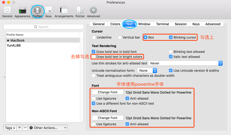
Task: Toggle Use ligatures under Font section
Action: pos(93,98)
